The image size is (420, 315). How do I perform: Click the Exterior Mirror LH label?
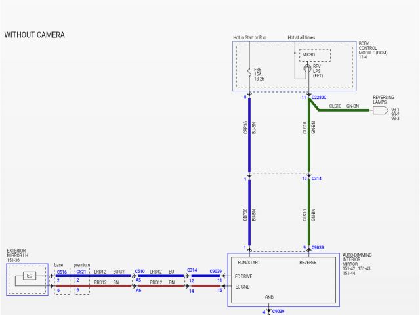click(x=18, y=255)
